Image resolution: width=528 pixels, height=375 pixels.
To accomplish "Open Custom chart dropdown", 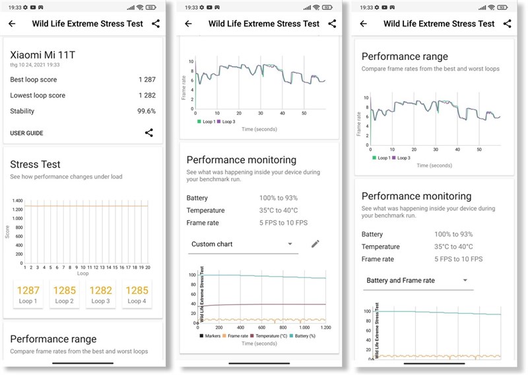I will (x=243, y=244).
